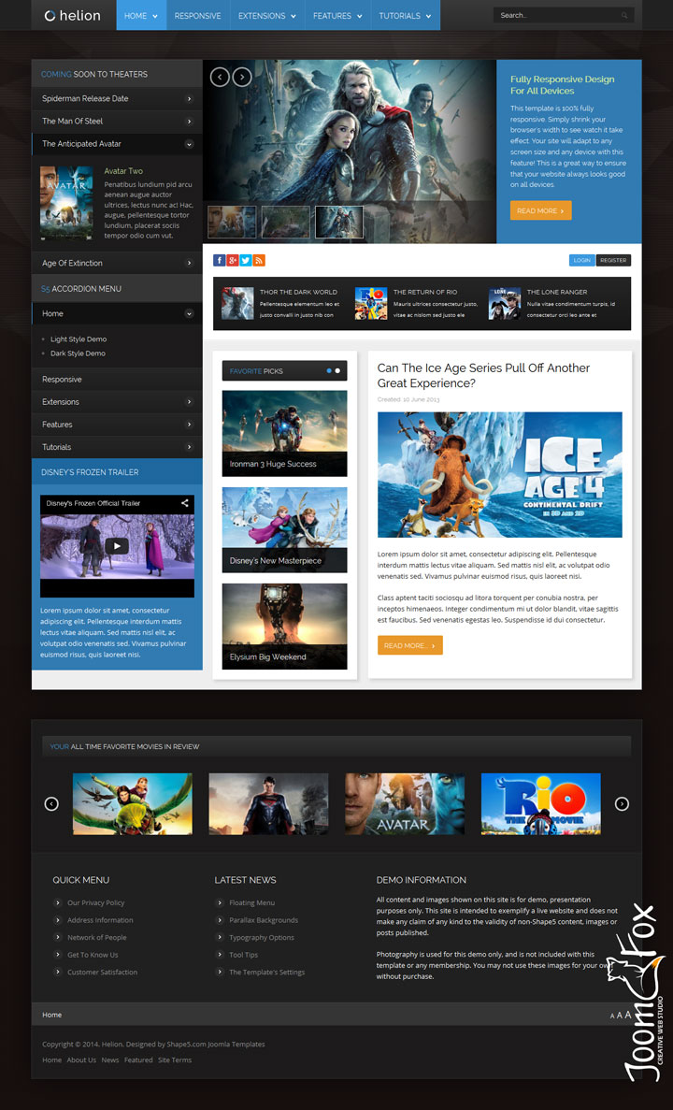Image resolution: width=673 pixels, height=1110 pixels.
Task: Open Extensions dropdown in top navigation
Action: click(267, 16)
